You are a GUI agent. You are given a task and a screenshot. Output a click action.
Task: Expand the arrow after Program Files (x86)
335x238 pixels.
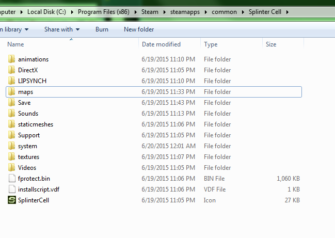tap(135, 12)
